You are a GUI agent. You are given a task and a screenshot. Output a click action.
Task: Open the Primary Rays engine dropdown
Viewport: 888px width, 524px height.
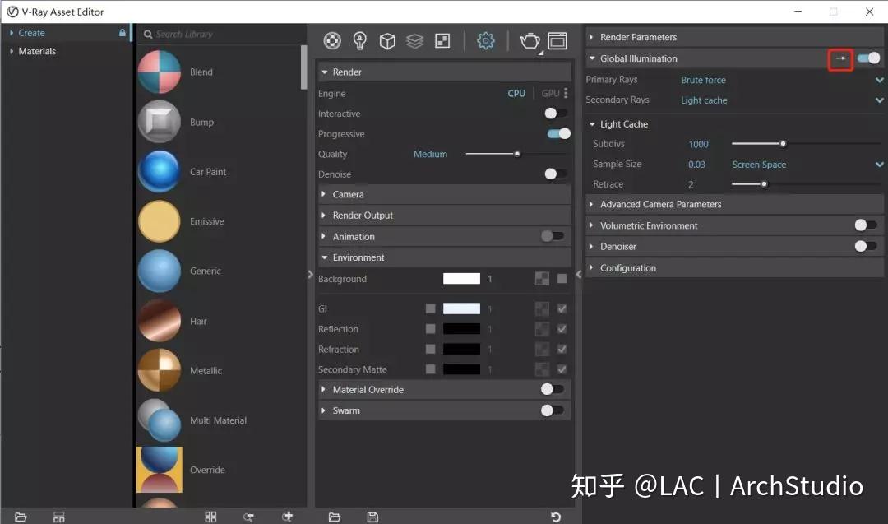[879, 80]
